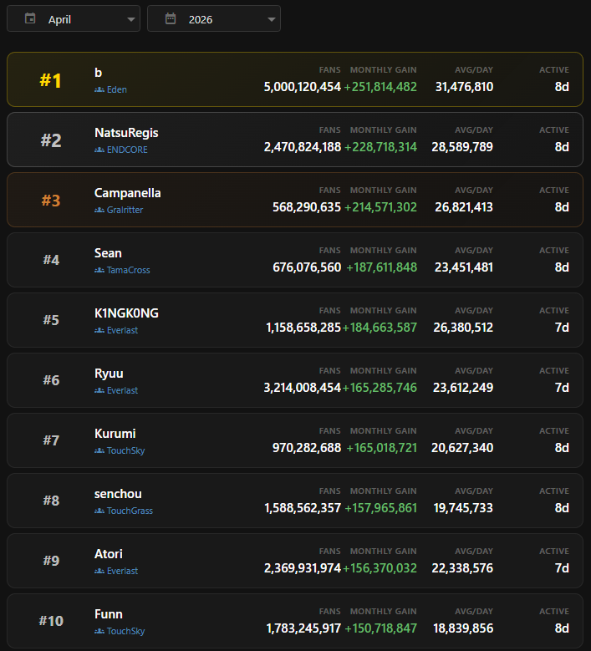591x651 pixels.
Task: Open the April month dropdown
Action: point(74,18)
